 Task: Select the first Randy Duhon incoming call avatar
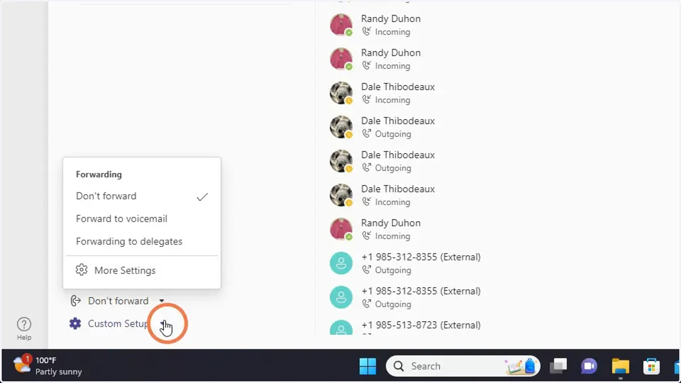[x=341, y=25]
